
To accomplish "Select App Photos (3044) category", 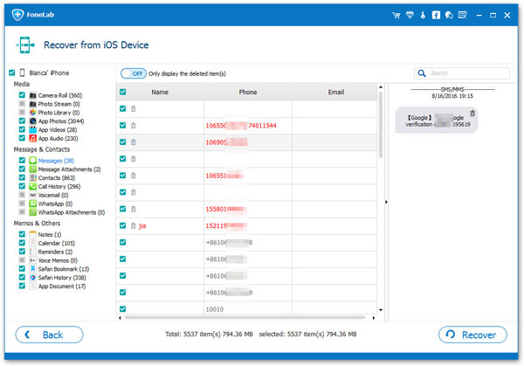I will coord(61,121).
